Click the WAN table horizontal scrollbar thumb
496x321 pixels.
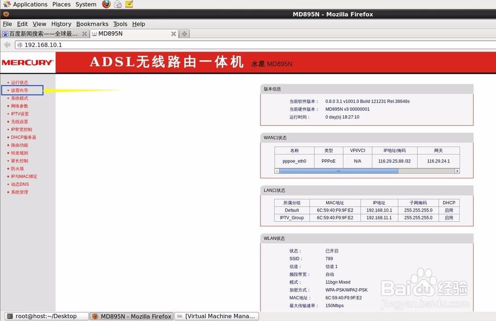338,171
